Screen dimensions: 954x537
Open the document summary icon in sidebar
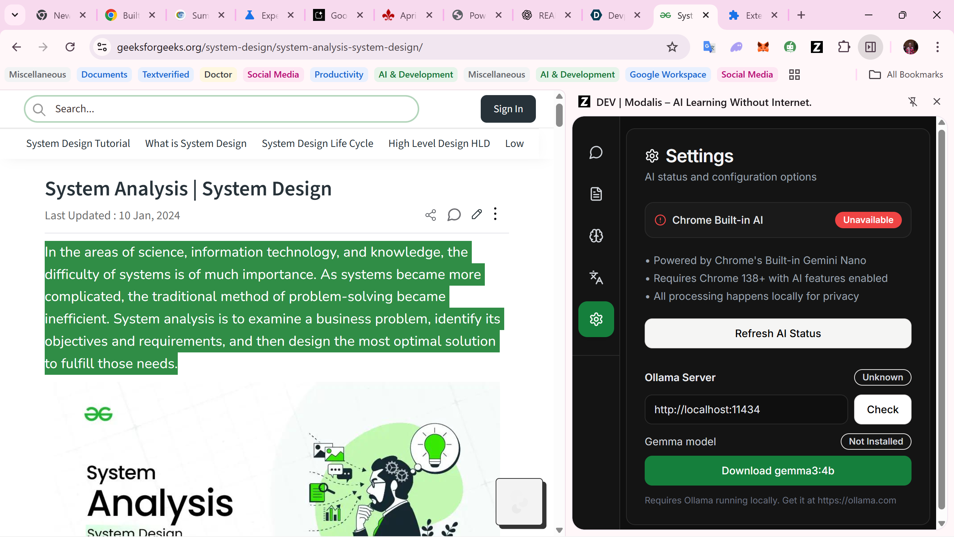pos(596,194)
